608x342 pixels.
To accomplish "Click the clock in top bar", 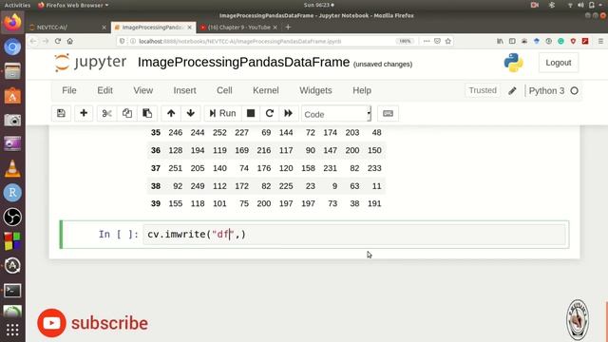I will pos(318,5).
